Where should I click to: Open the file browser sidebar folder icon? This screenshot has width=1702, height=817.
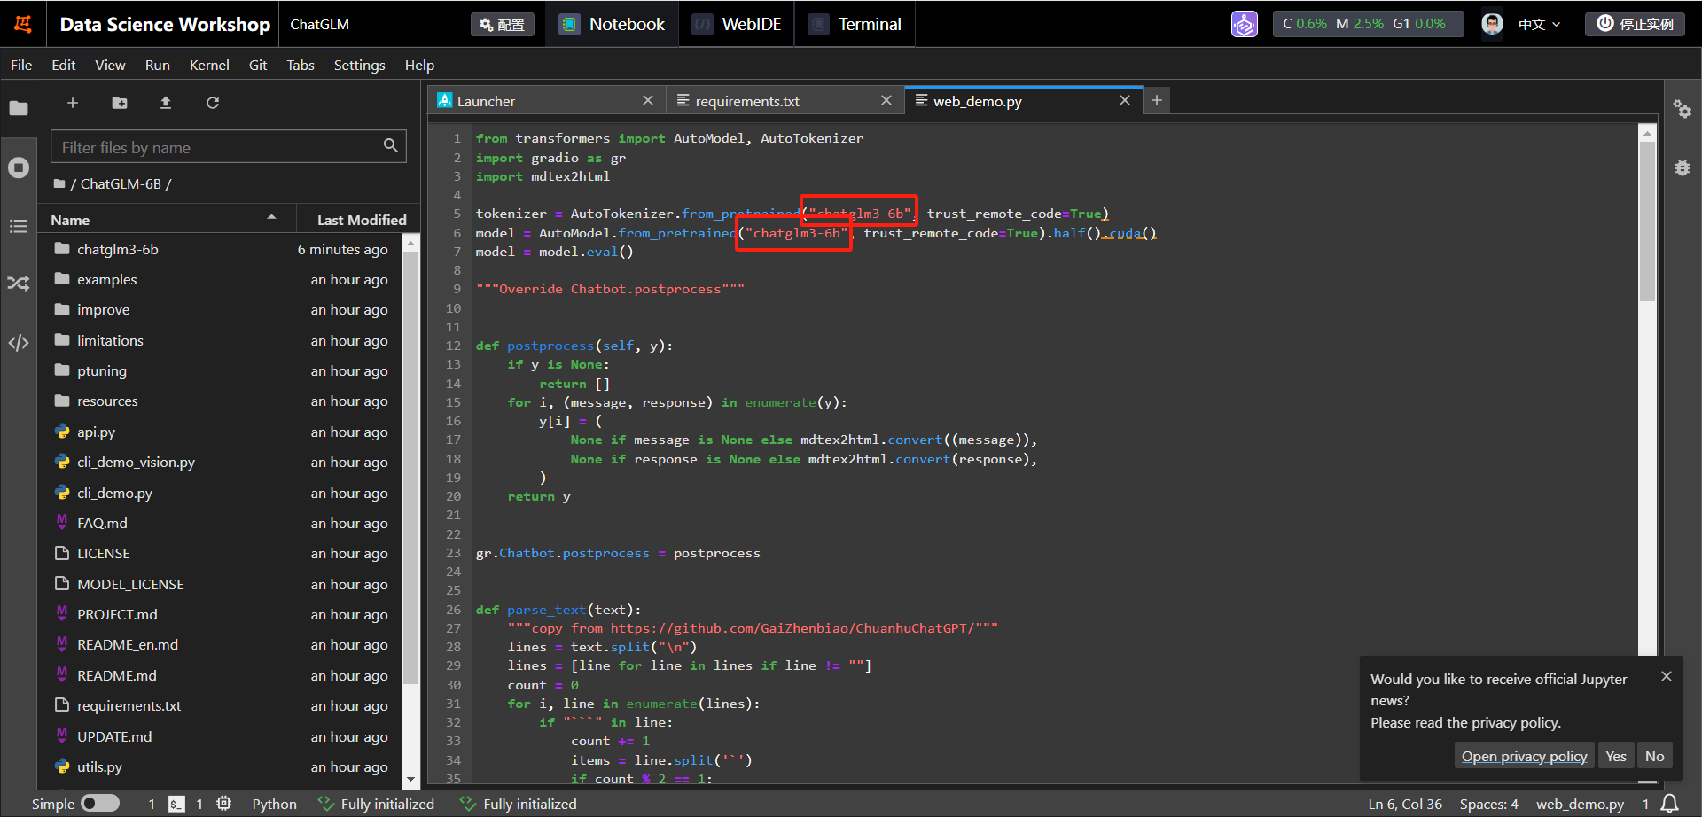coord(19,108)
